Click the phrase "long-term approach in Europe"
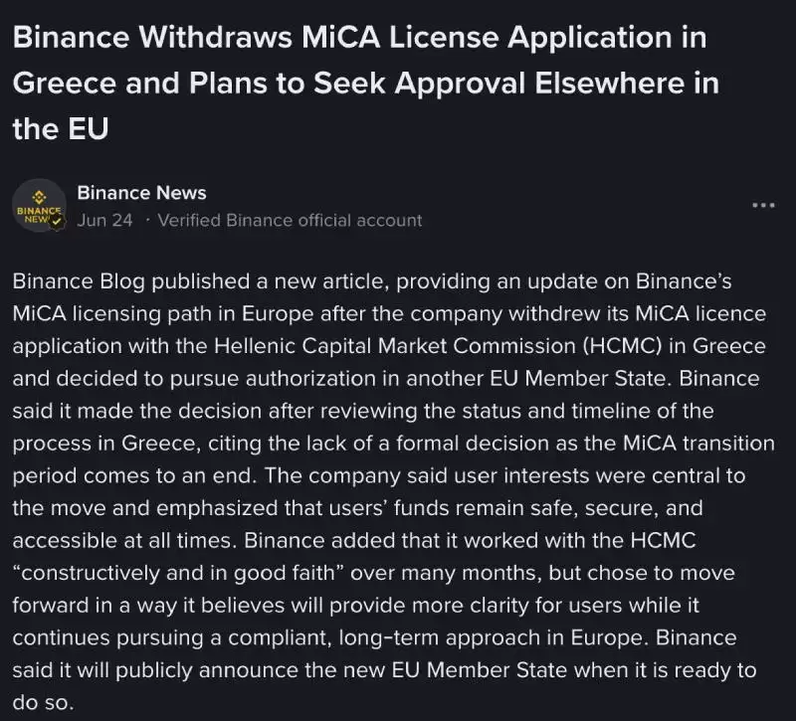 tap(494, 637)
